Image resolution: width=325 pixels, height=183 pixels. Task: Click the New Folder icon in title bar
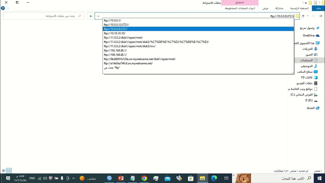click(x=310, y=3)
